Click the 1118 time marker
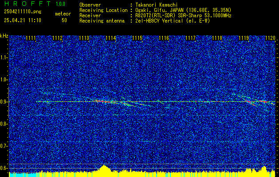This screenshot has width=279, height=177. pos(217,38)
